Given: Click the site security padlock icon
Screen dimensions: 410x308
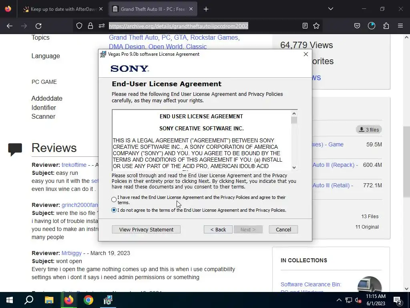Looking at the screenshot, I should pyautogui.click(x=90, y=26).
